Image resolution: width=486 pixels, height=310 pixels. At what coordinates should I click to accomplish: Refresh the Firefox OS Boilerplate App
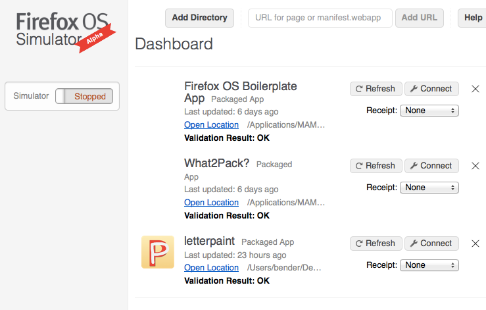click(x=376, y=89)
